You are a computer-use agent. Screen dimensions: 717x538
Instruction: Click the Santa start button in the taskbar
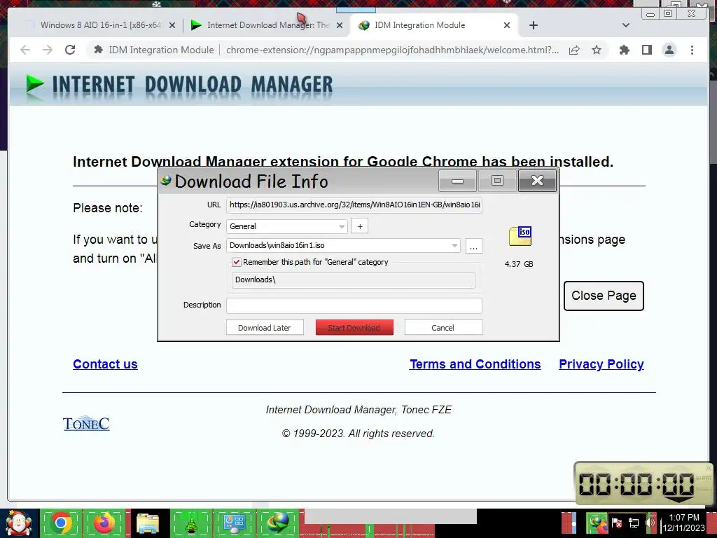pyautogui.click(x=18, y=523)
